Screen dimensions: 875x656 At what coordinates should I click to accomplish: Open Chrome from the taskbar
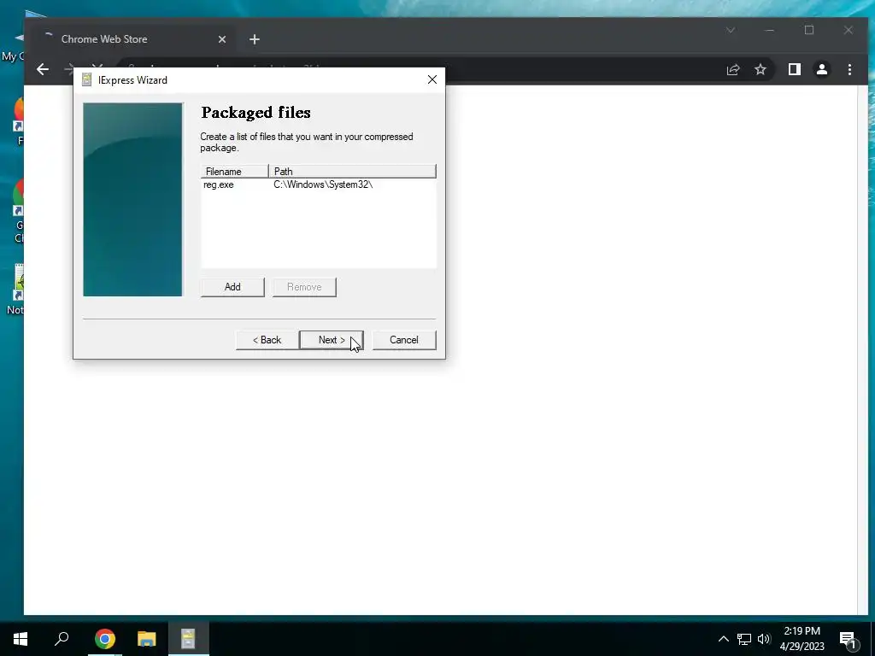point(104,639)
